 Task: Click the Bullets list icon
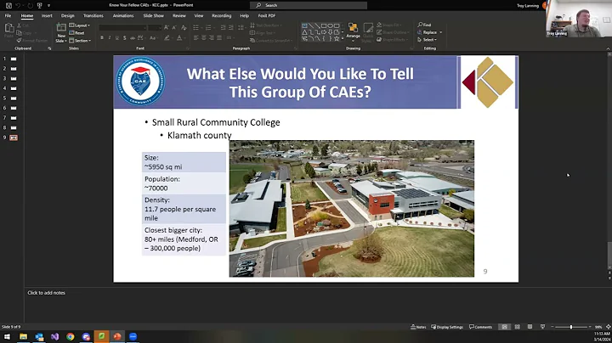[x=197, y=27]
